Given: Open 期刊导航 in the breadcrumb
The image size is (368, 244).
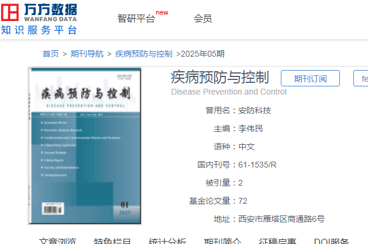Looking at the screenshot, I should pyautogui.click(x=87, y=54).
